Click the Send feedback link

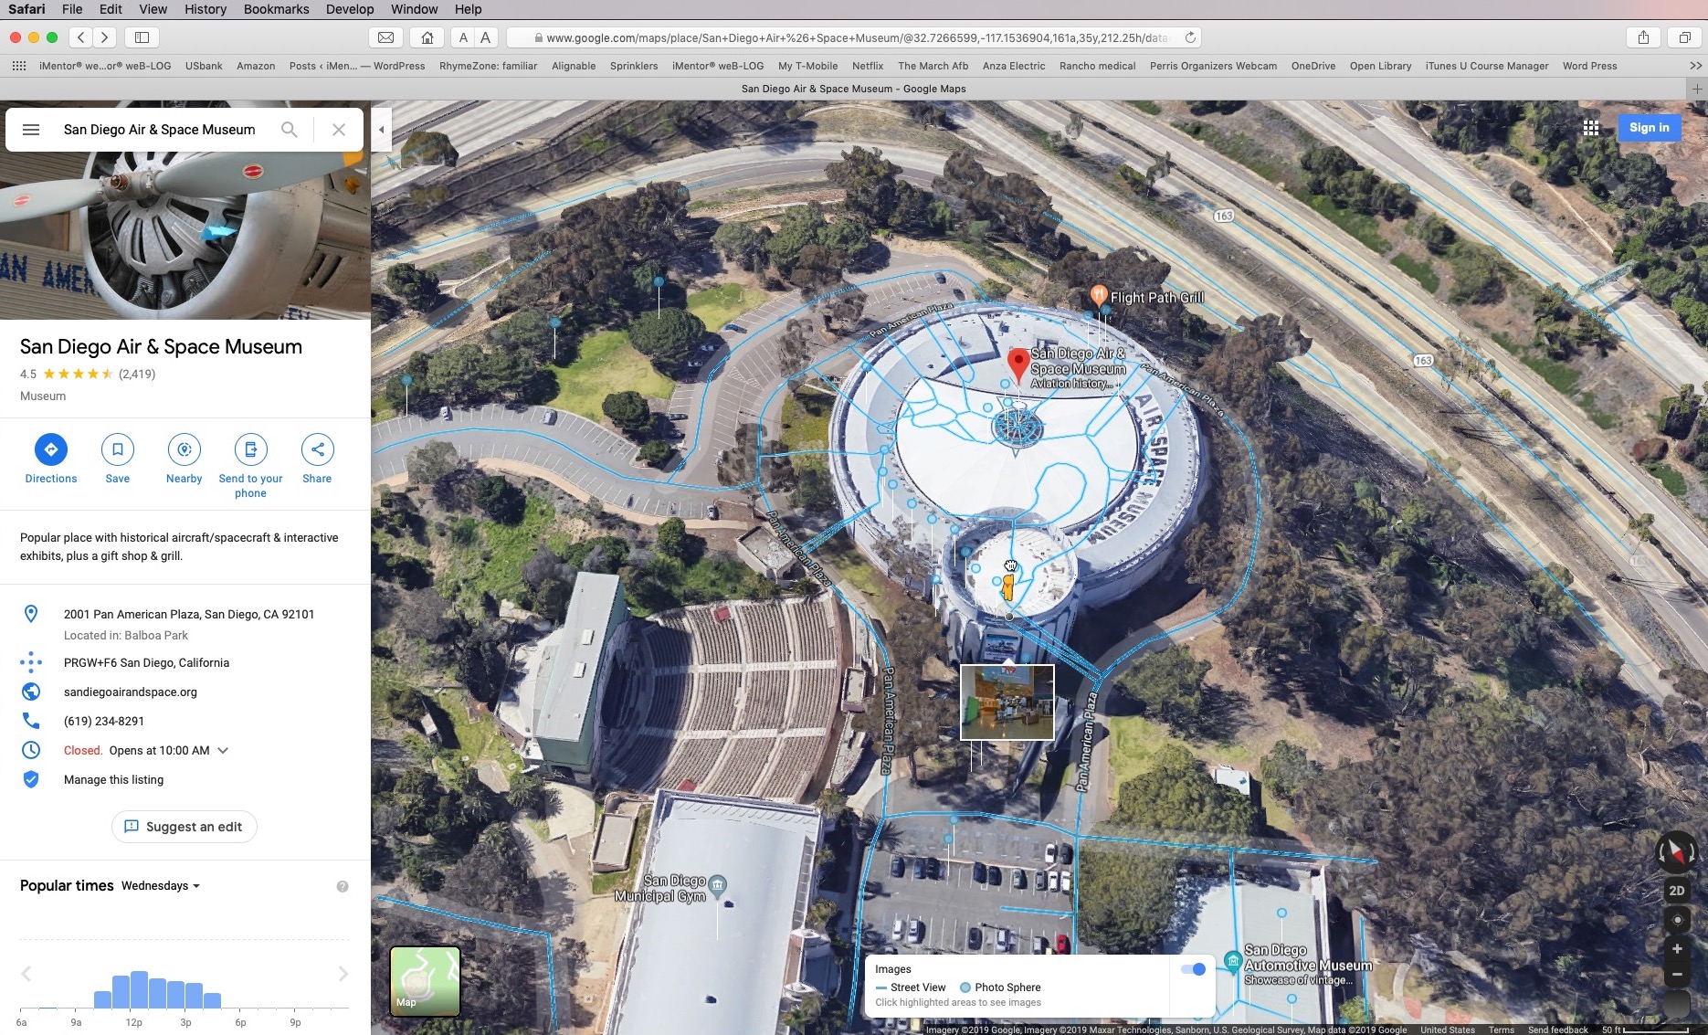[x=1557, y=1030]
